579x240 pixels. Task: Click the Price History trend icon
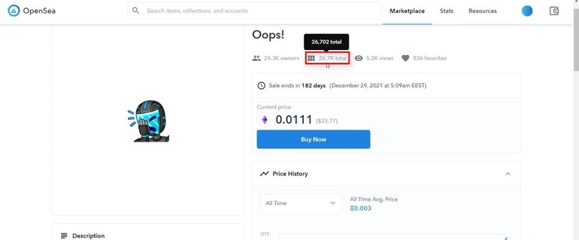pyautogui.click(x=264, y=174)
